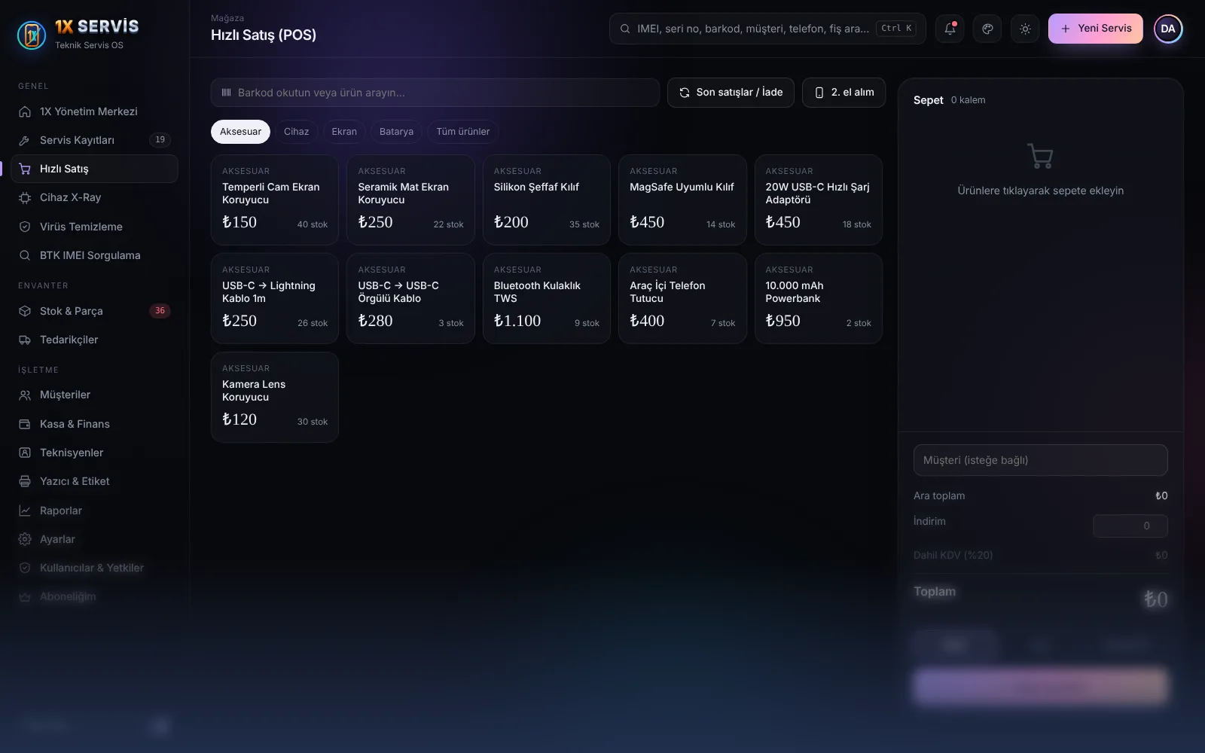Switch to the Batarya category tab
1205x753 pixels.
[396, 132]
